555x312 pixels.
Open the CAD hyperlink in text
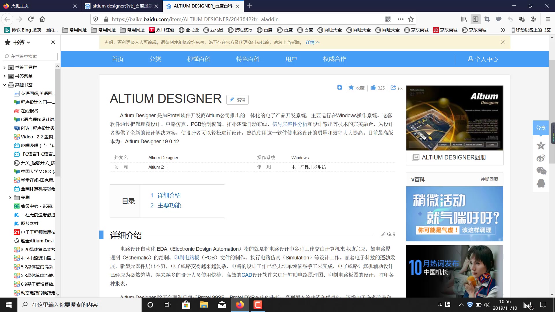pyautogui.click(x=247, y=275)
